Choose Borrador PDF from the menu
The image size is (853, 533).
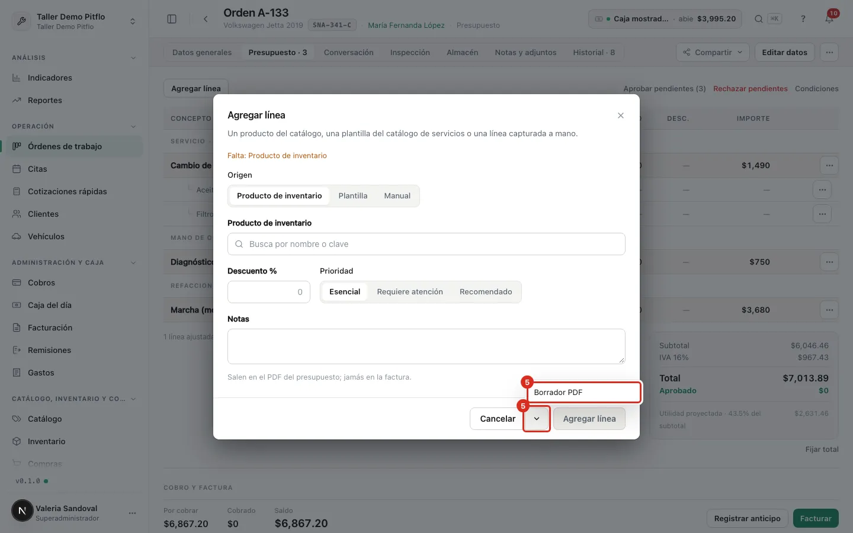click(x=584, y=393)
